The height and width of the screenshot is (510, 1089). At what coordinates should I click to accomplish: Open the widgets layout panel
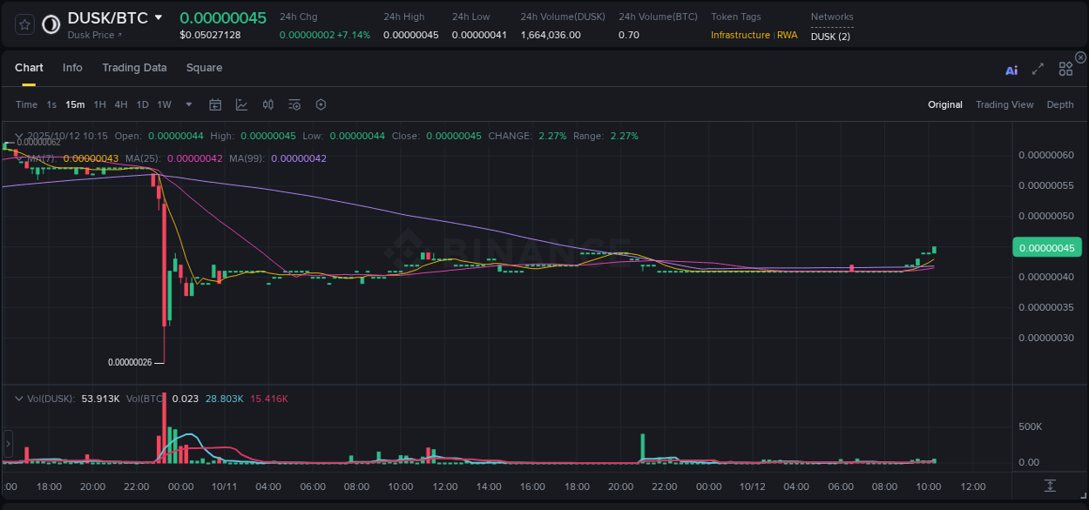pos(1065,69)
